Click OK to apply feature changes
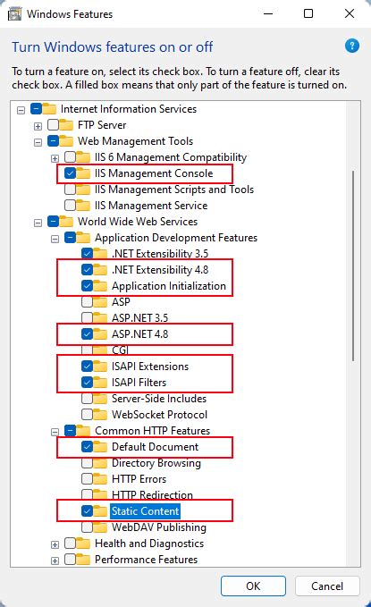 pos(253,586)
